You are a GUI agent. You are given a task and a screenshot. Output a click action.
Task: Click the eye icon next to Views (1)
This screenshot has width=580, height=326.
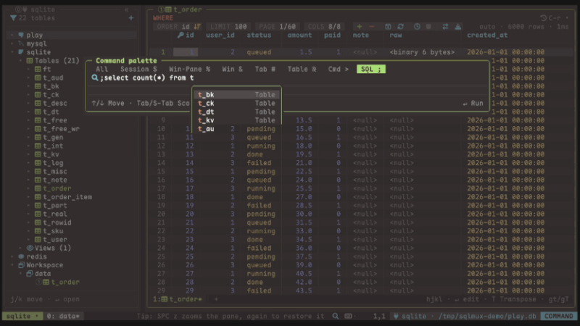coord(30,248)
